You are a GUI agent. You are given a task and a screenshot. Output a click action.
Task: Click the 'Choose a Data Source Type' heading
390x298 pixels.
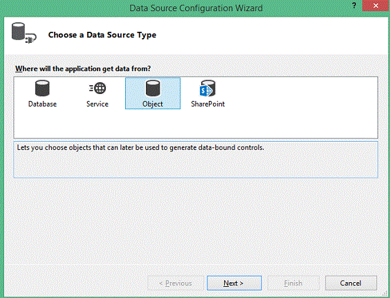pos(102,35)
